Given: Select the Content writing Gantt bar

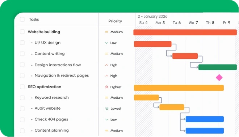Looking at the screenshot, I should click(185, 56).
